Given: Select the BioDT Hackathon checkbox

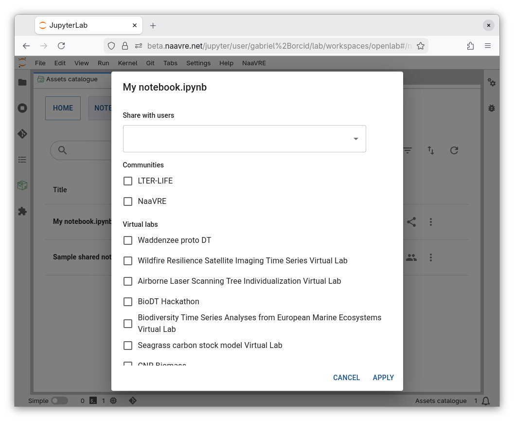Looking at the screenshot, I should 128,302.
